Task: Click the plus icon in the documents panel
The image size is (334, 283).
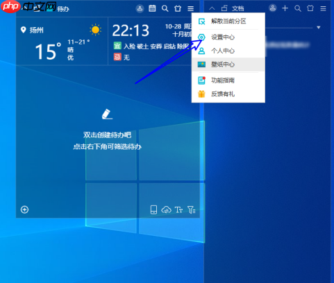Action: (285, 8)
